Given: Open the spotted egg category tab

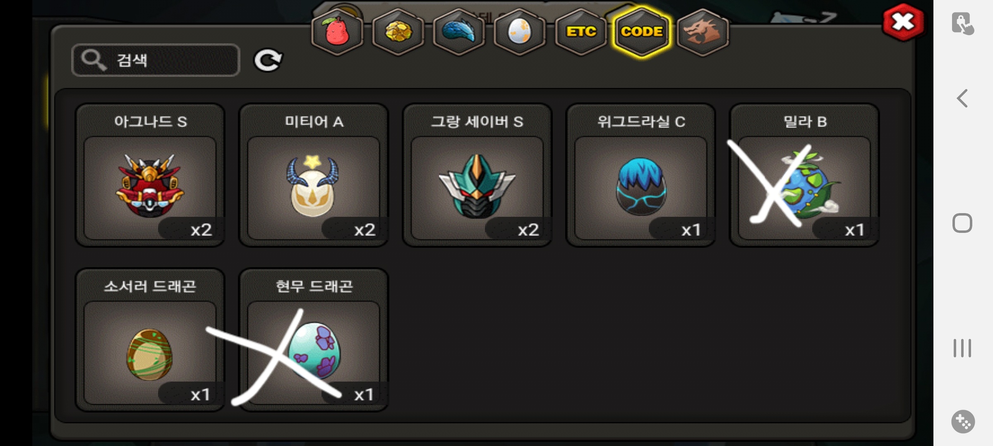Looking at the screenshot, I should (520, 32).
